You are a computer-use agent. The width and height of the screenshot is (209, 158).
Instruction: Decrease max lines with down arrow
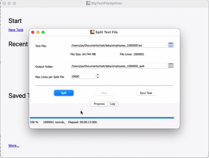(98, 77)
